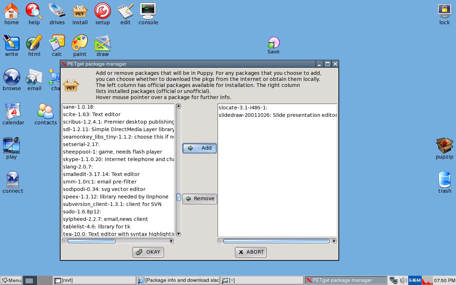456x285 pixels.
Task: Open the taskbar Menu button
Action: point(11,280)
